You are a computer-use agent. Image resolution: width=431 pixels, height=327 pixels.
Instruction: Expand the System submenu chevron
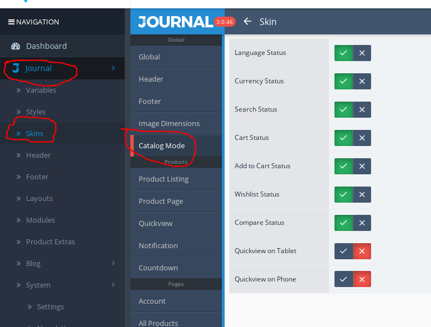click(113, 285)
